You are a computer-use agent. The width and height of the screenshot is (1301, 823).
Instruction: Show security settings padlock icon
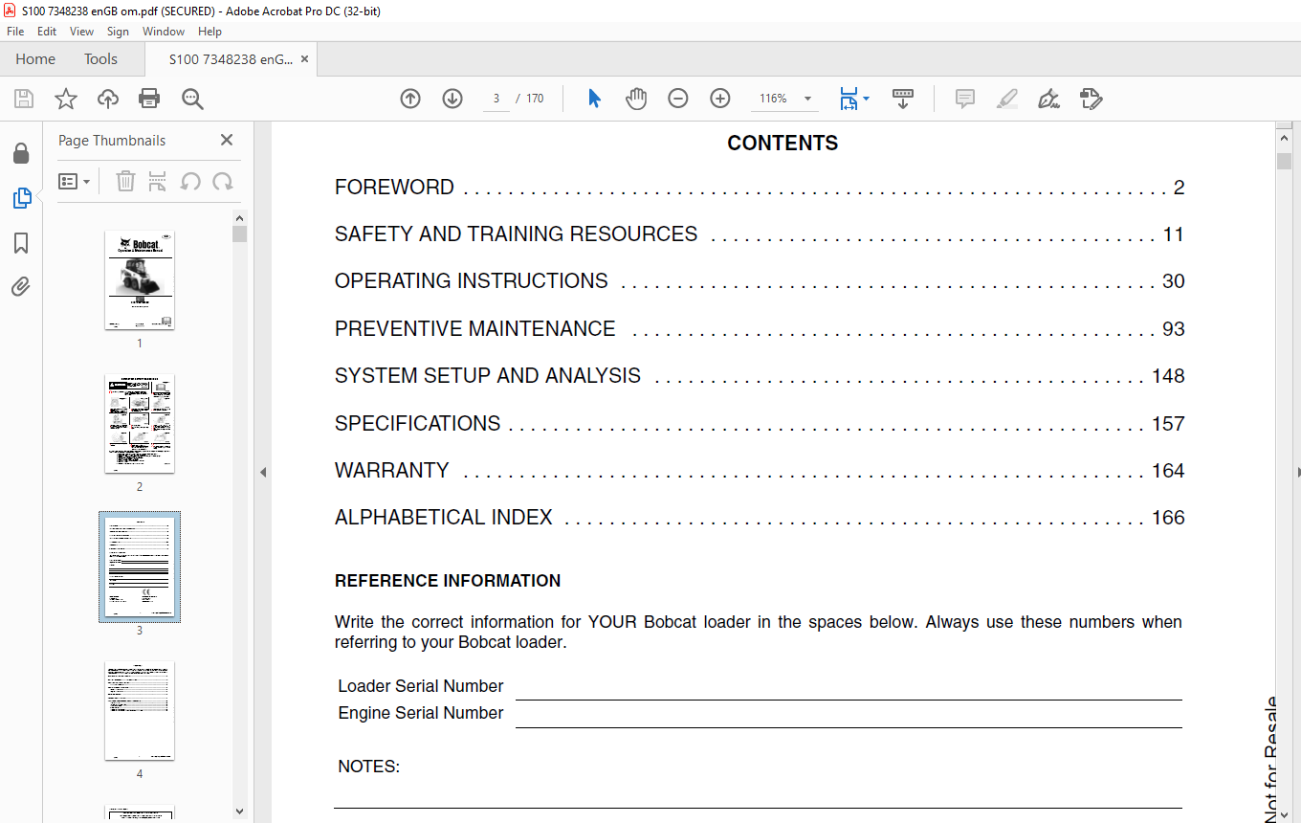pyautogui.click(x=21, y=153)
